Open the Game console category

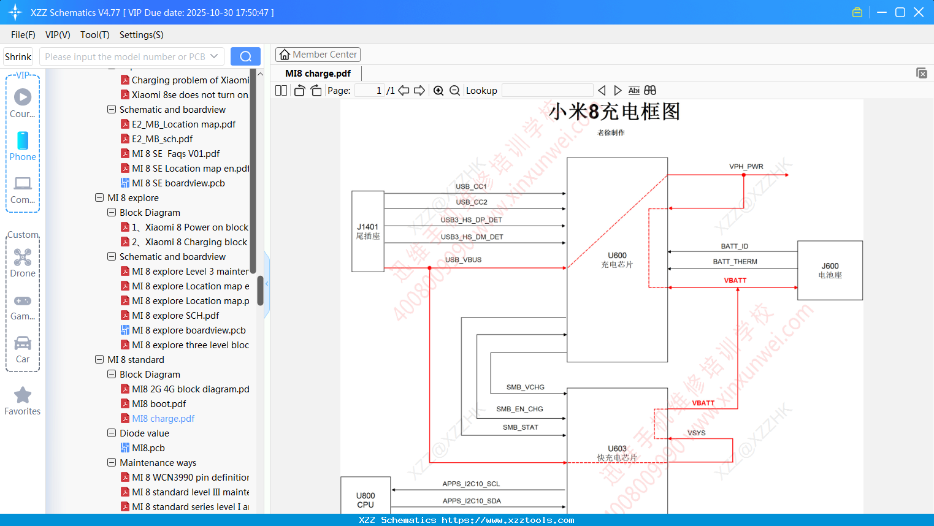(x=23, y=307)
